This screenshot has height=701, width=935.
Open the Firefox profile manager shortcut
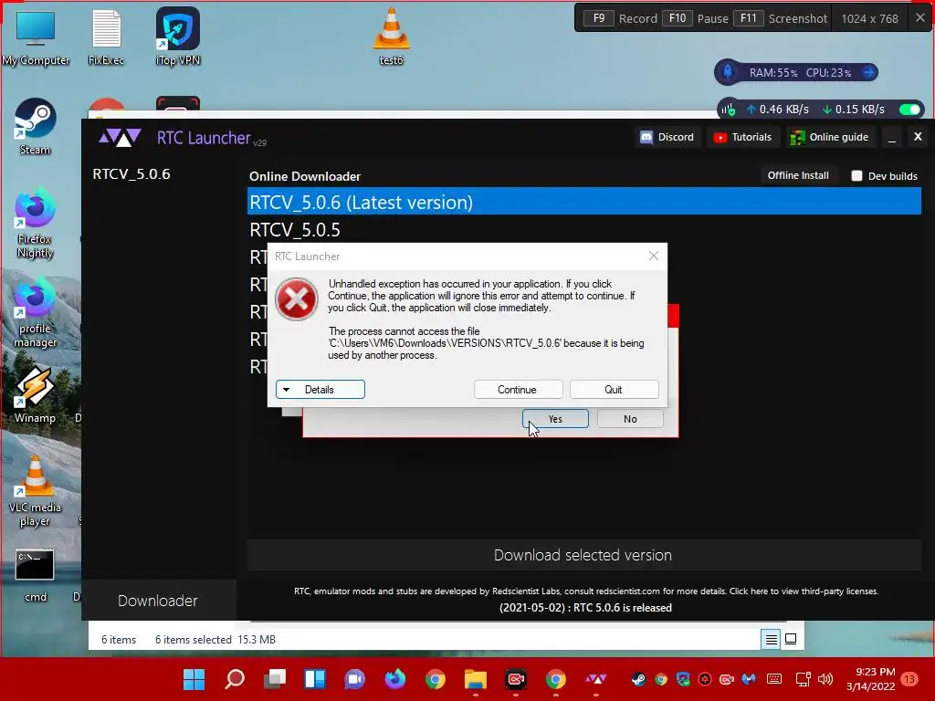click(36, 312)
